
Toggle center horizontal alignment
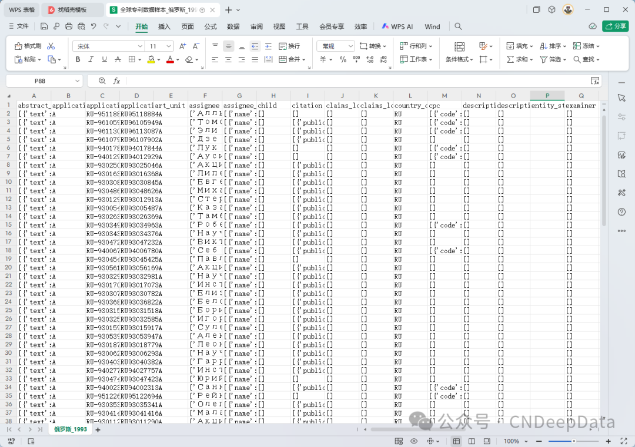228,59
